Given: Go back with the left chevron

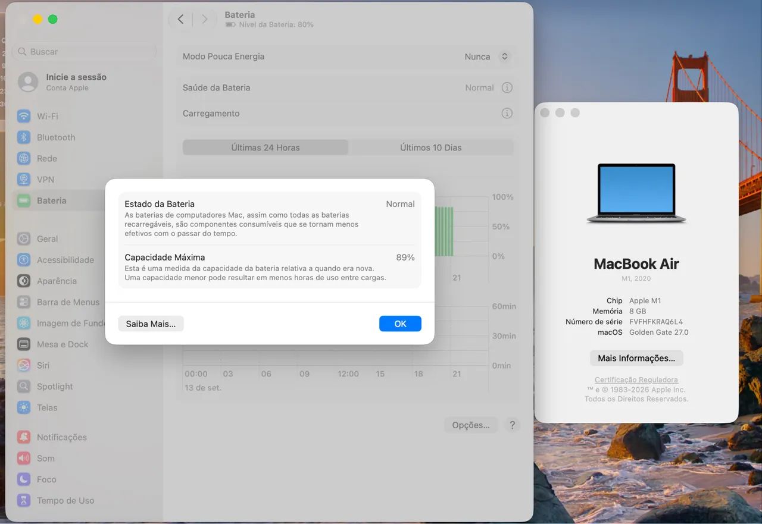Looking at the screenshot, I should coord(180,19).
